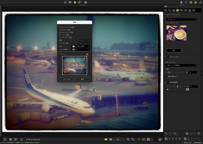Screen dimensions: 203x144
Task: Click the 適用 apply button
Action: click(82, 79)
